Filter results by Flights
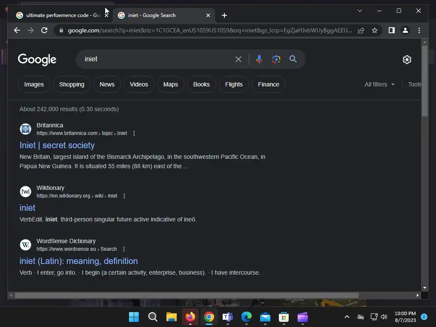Image resolution: width=436 pixels, height=327 pixels. coord(234,84)
